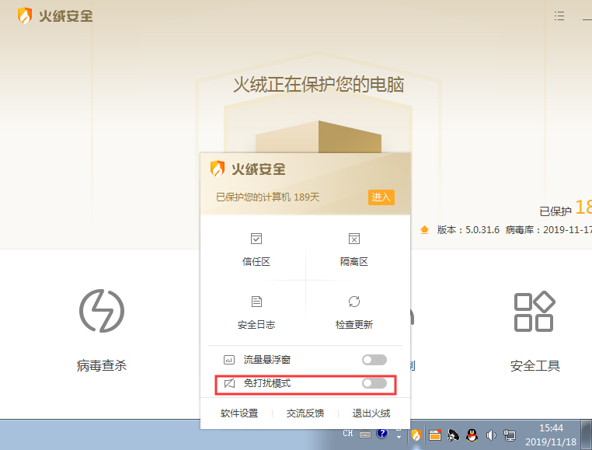Open 软件设置 at the popup bottom

[x=239, y=413]
